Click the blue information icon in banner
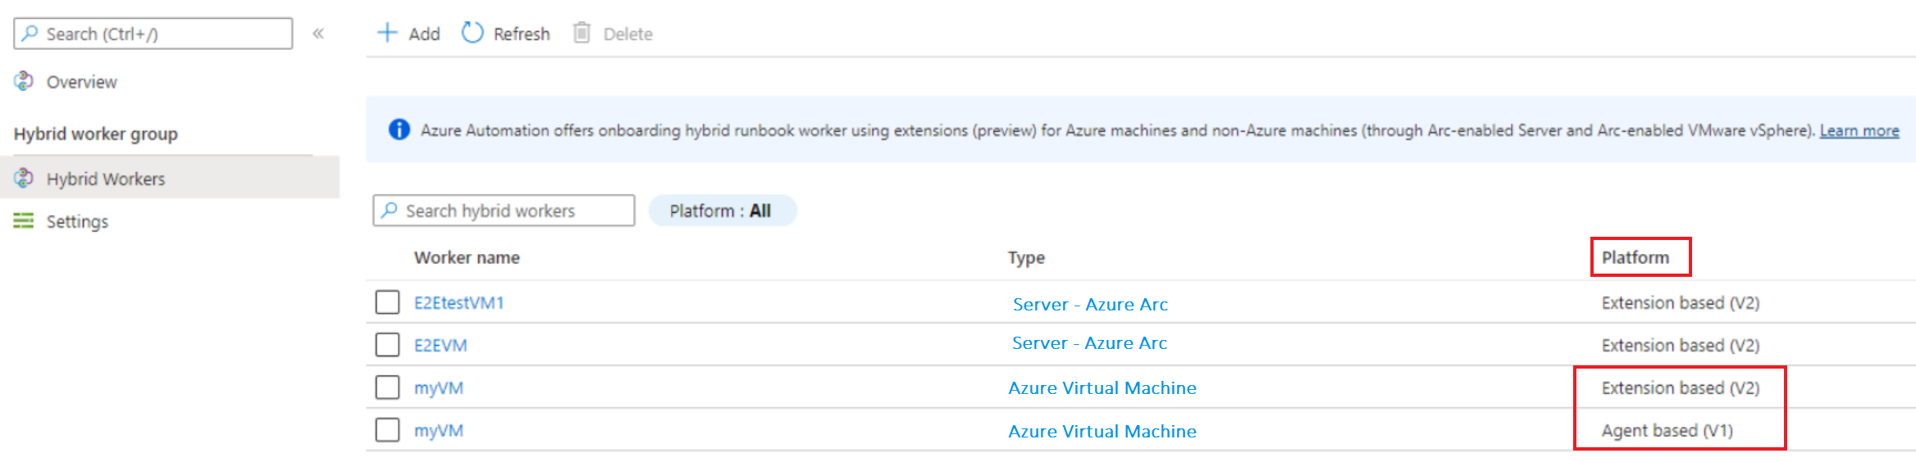This screenshot has height=462, width=1916. tap(399, 129)
